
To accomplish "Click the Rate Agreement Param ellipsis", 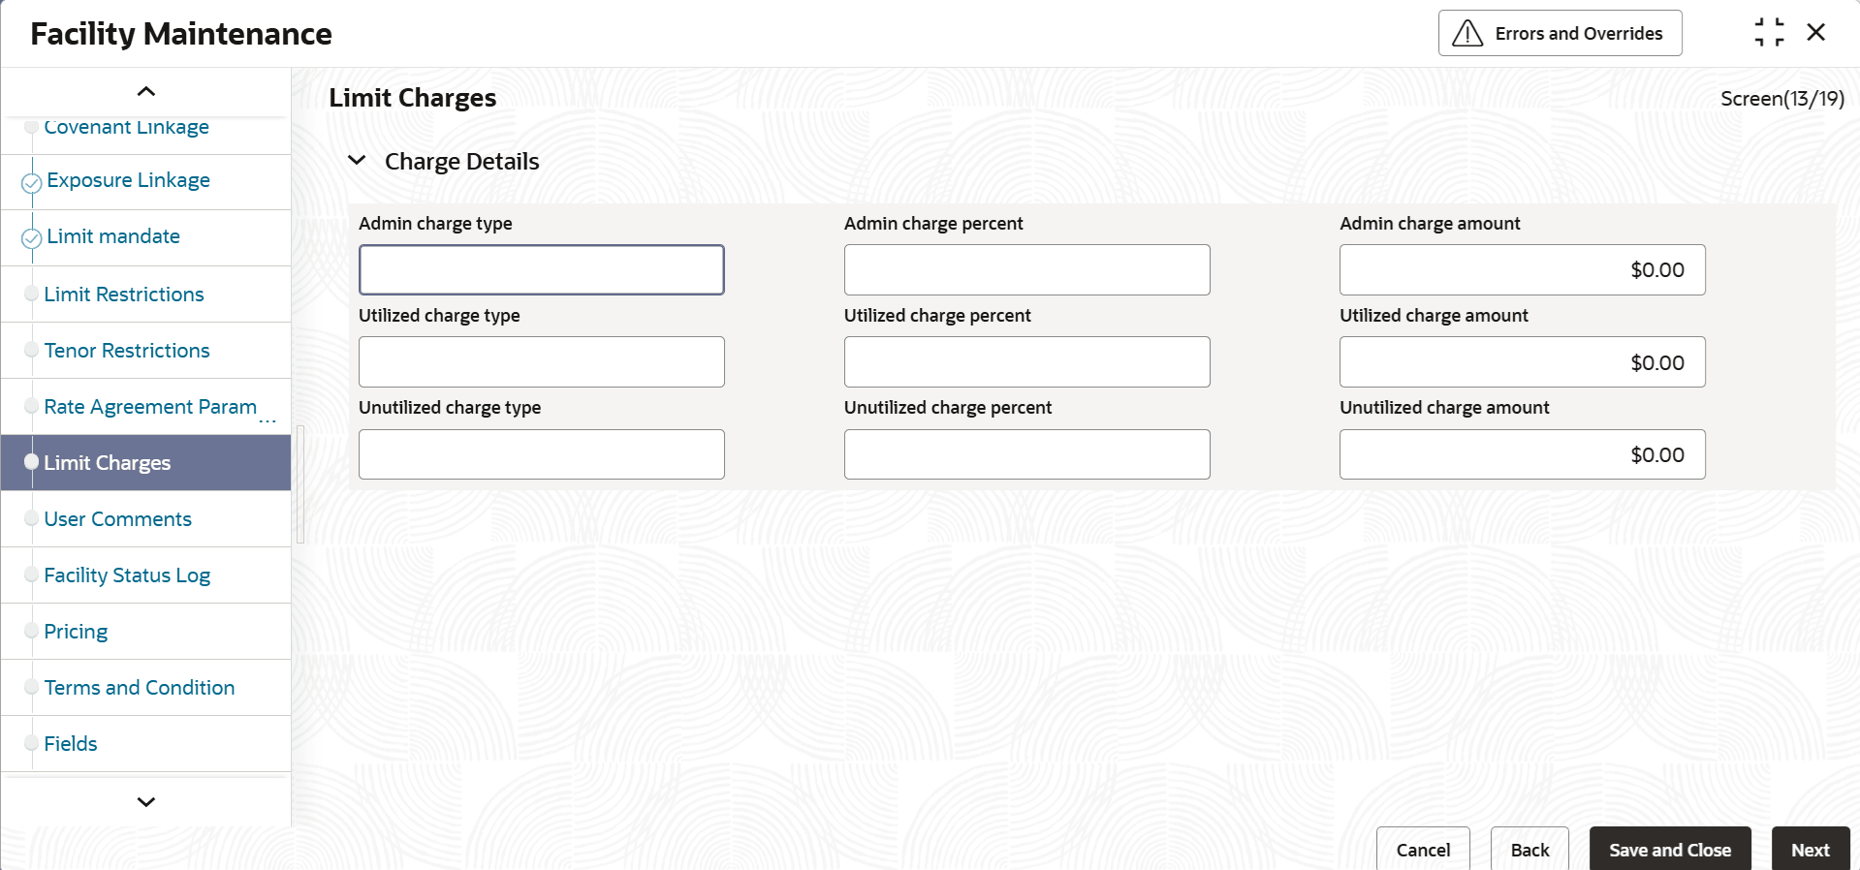I will click(268, 421).
